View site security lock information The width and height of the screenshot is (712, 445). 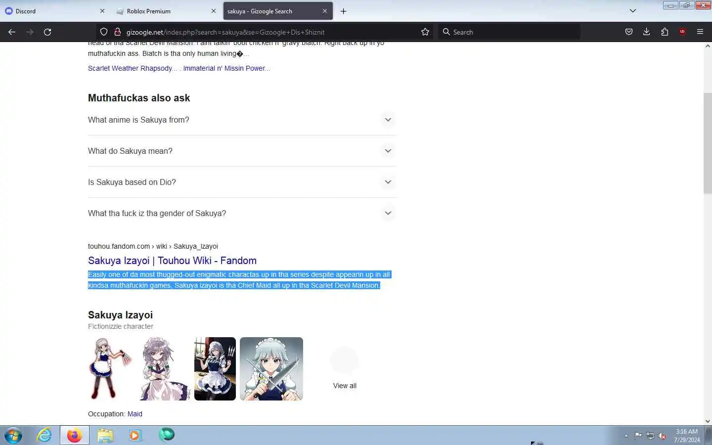(117, 32)
